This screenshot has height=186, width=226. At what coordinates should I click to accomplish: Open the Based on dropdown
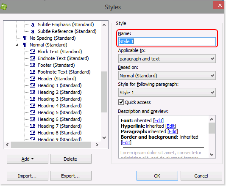click(167, 76)
